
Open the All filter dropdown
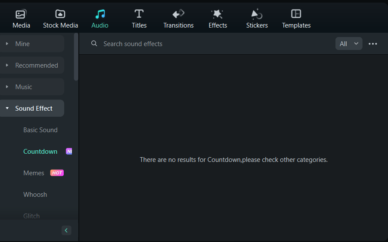[x=349, y=43]
